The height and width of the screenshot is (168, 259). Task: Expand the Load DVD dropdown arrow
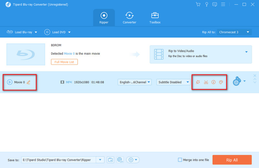coord(69,32)
